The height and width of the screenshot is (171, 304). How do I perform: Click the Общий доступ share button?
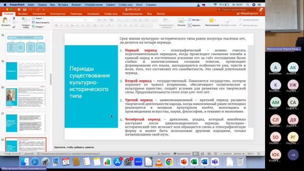coord(247,14)
